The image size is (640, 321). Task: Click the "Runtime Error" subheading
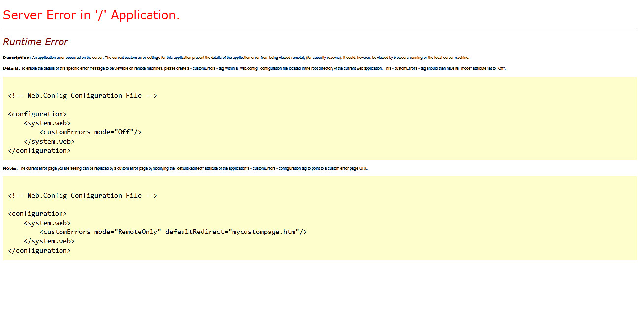pos(35,42)
